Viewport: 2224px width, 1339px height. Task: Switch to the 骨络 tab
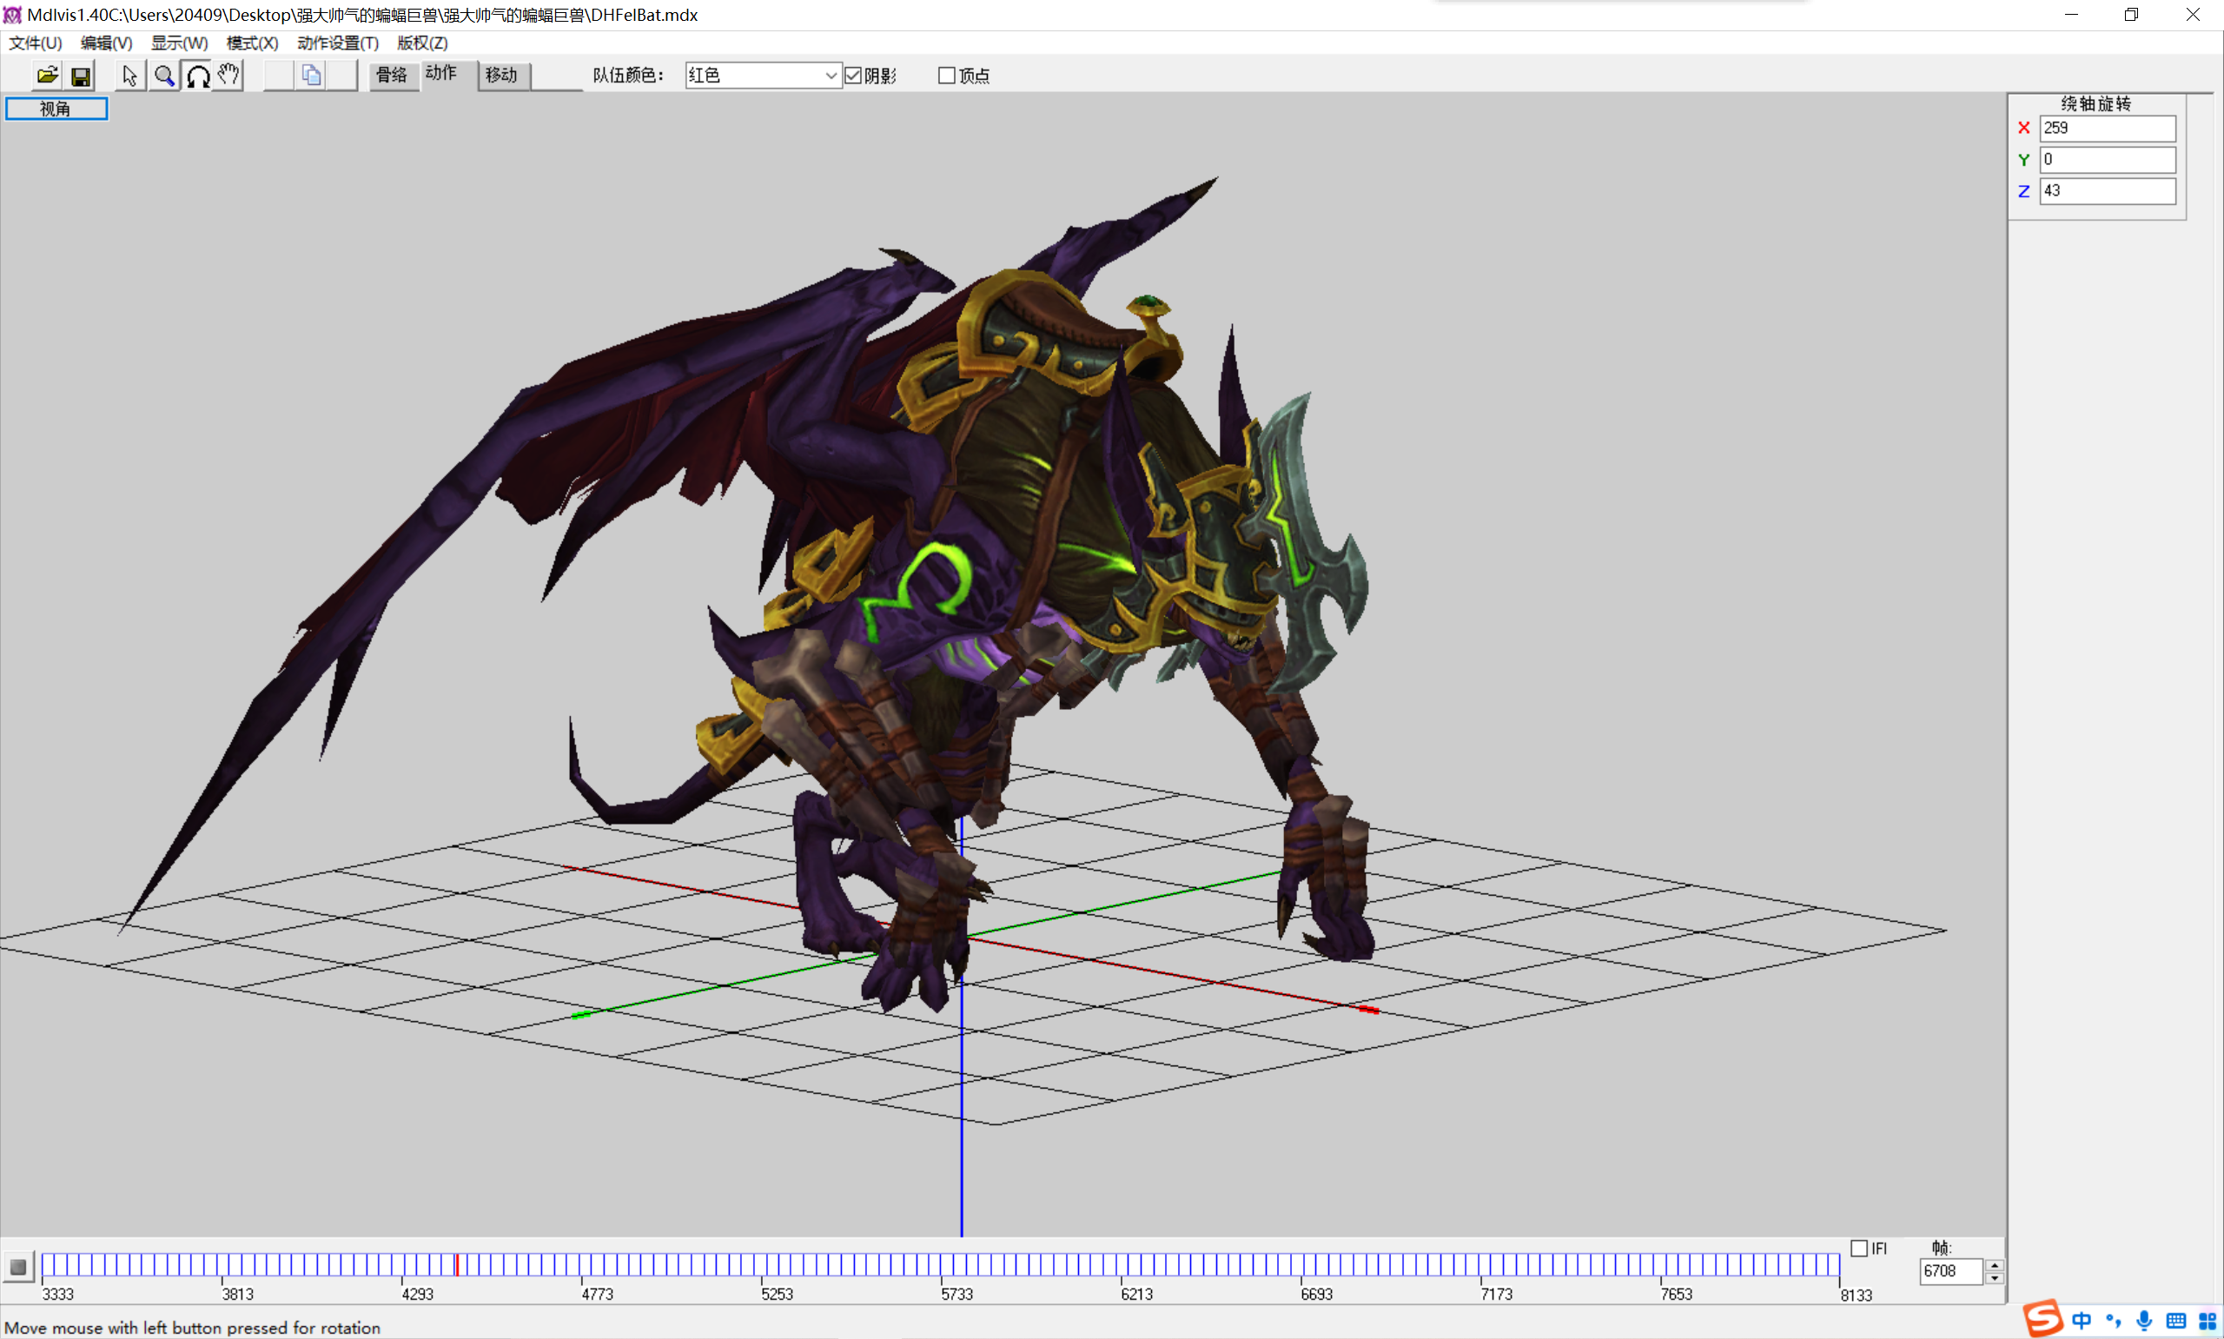coord(392,76)
